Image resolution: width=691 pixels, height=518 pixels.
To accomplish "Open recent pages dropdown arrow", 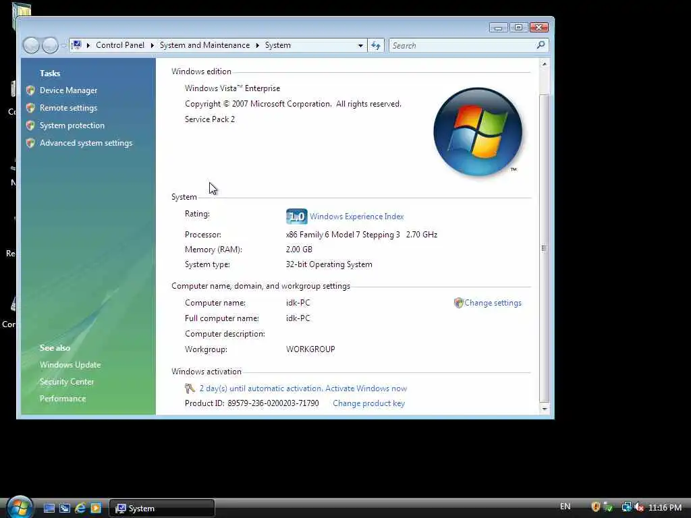I will point(63,45).
